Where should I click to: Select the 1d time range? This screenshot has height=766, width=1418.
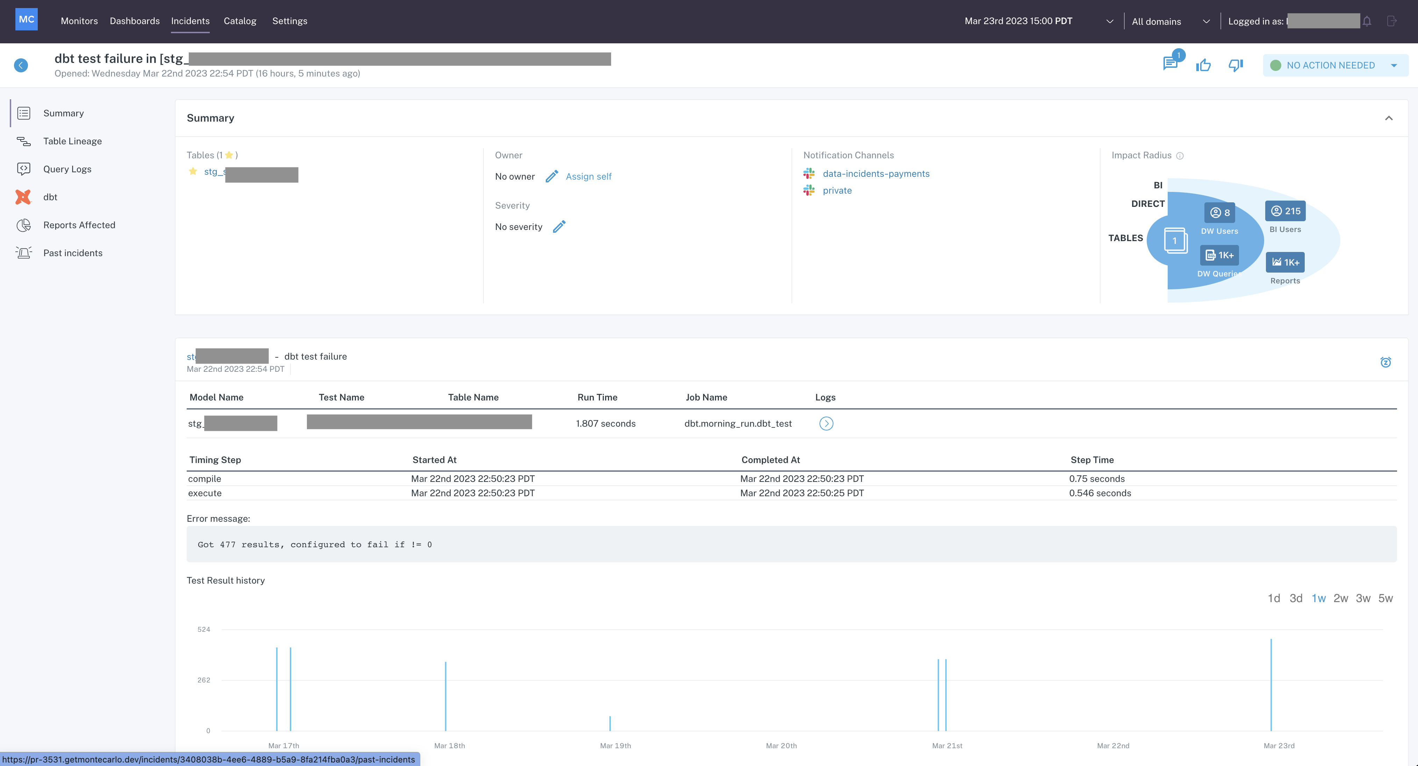[x=1274, y=598]
